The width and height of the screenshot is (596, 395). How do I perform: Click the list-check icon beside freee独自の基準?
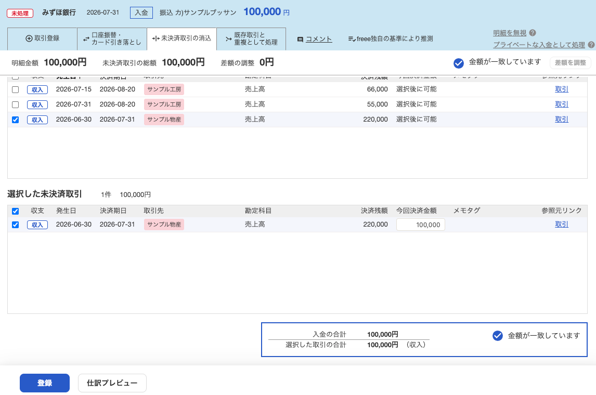point(352,39)
